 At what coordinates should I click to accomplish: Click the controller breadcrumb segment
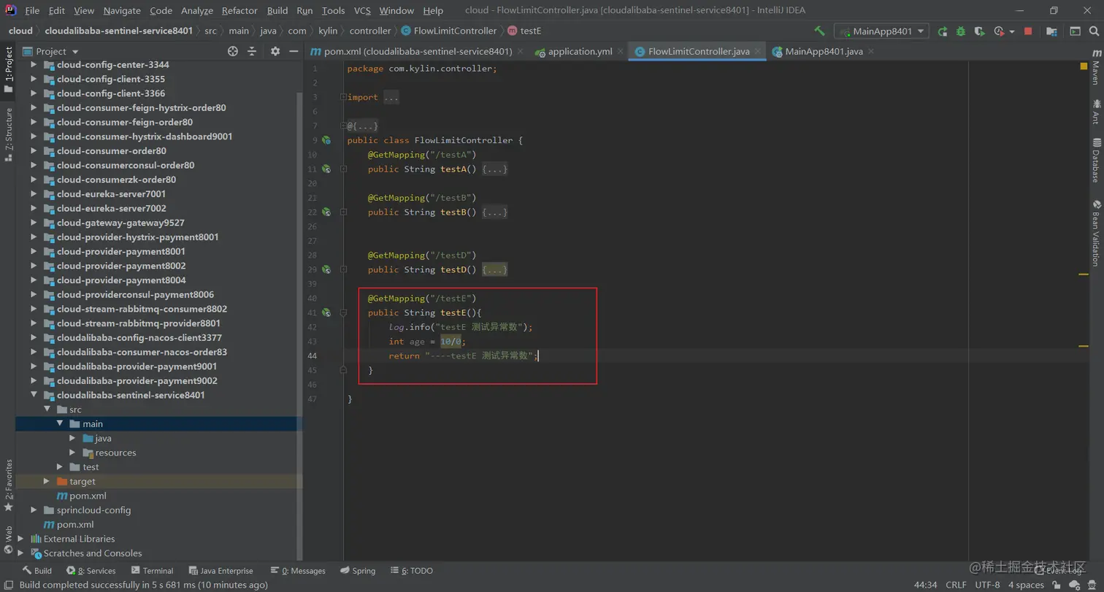pos(370,31)
